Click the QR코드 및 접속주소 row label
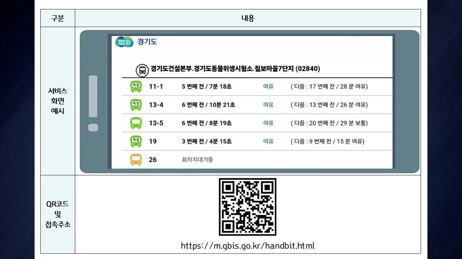The image size is (462, 259). pos(58,214)
